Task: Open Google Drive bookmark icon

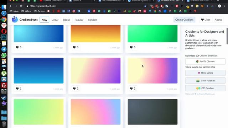Action: click(180, 11)
